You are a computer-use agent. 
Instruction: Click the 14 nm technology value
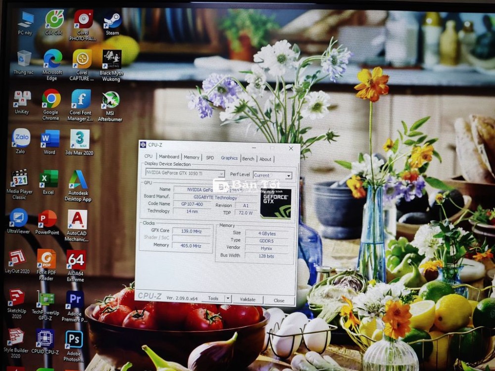[192, 211]
